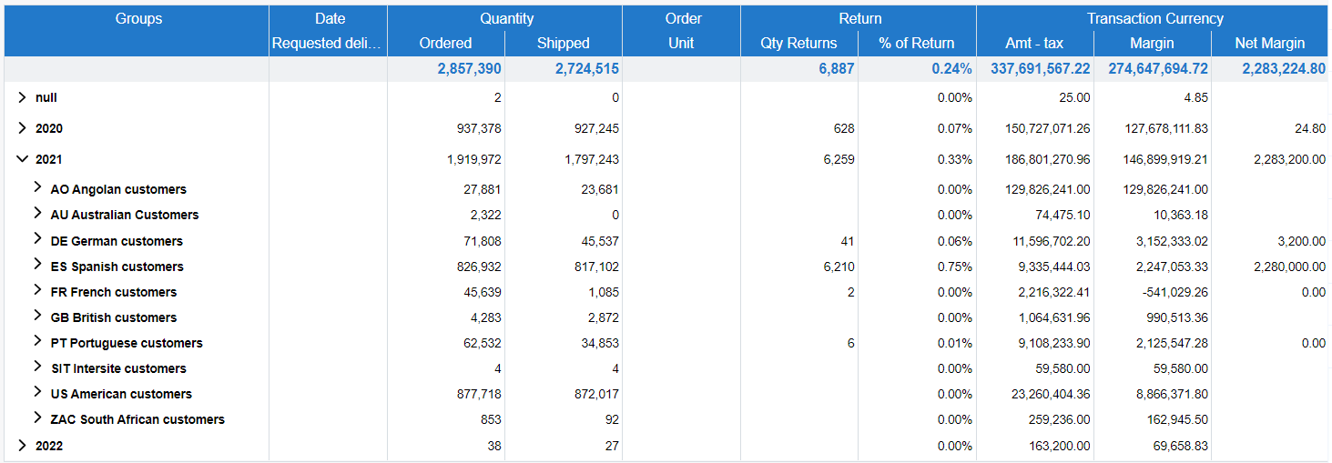
Task: Expand AO Angolan customers chevron
Action: coord(37,188)
